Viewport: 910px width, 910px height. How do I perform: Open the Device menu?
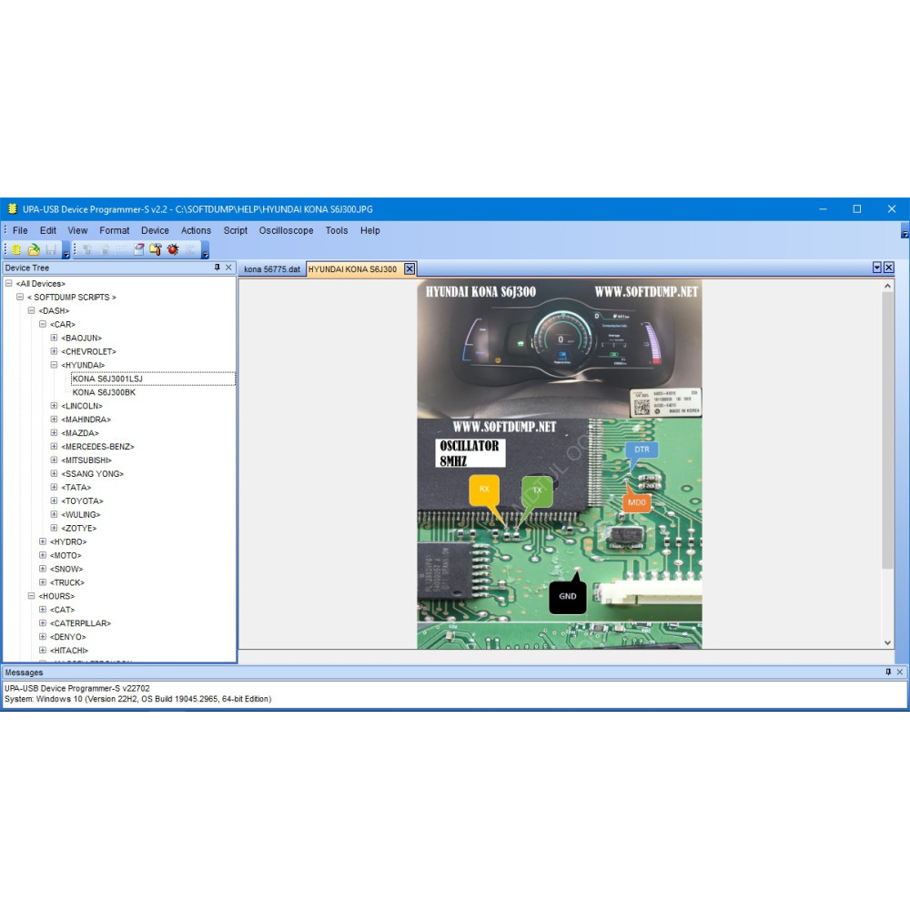pyautogui.click(x=155, y=230)
